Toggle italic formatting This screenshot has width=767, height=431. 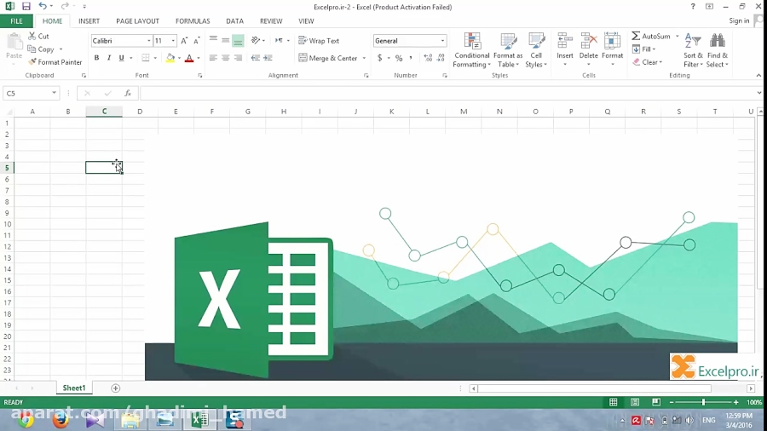click(108, 58)
